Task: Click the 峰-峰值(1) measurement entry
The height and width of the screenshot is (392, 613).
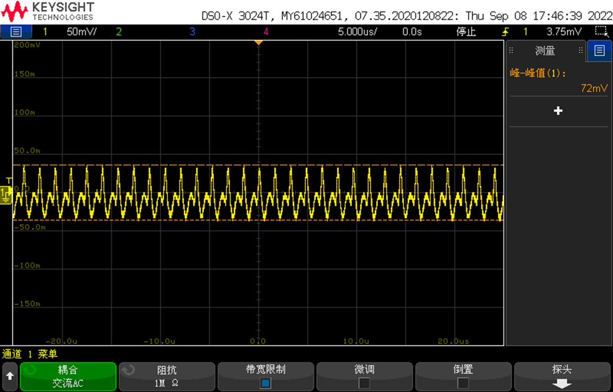Action: (538, 73)
